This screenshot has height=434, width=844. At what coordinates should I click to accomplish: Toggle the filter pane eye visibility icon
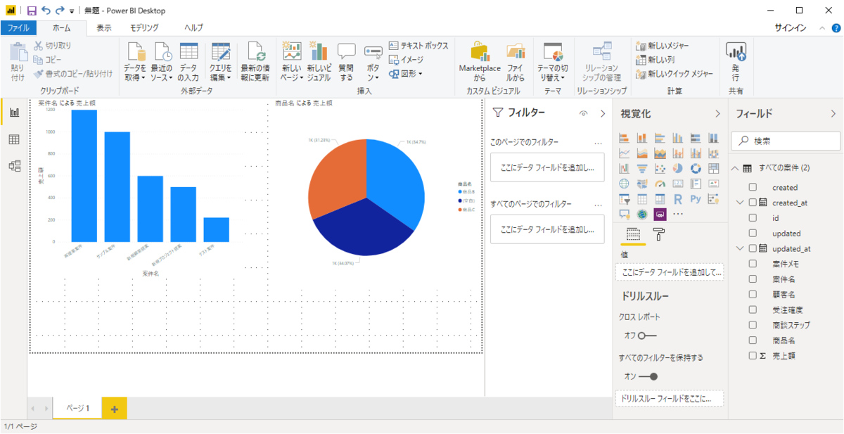pyautogui.click(x=583, y=113)
